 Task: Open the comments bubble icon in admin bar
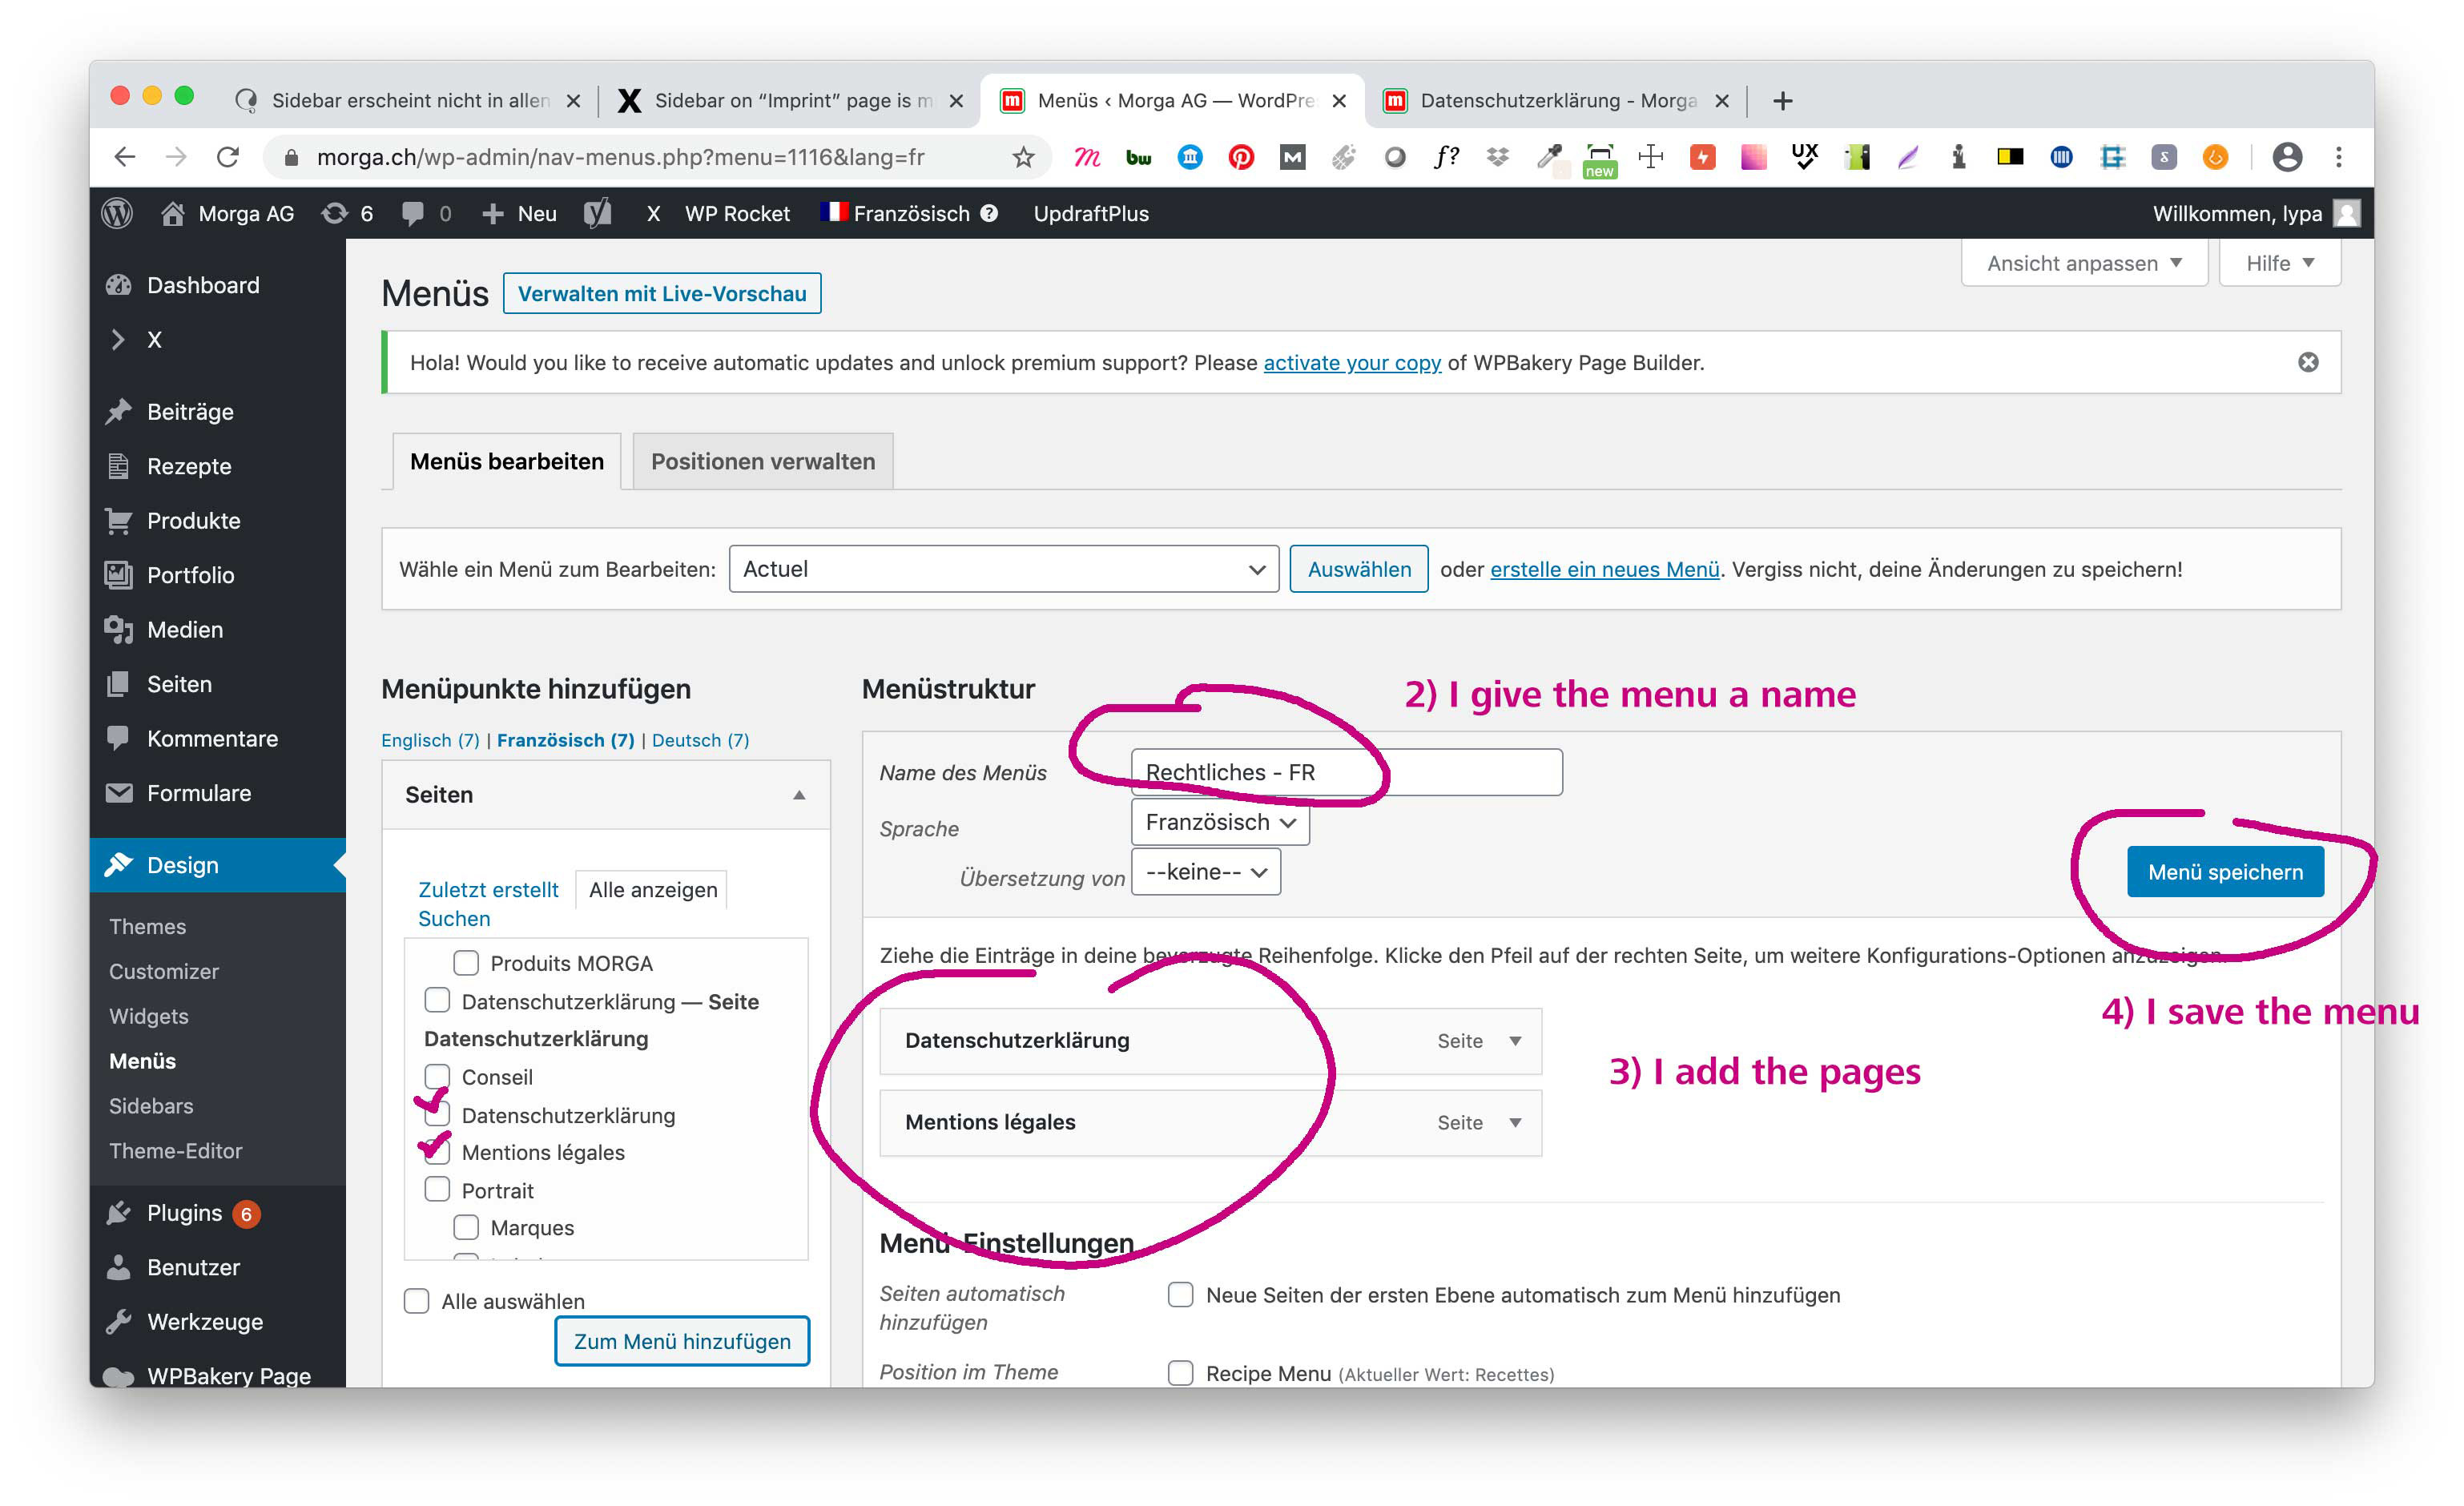click(x=413, y=213)
